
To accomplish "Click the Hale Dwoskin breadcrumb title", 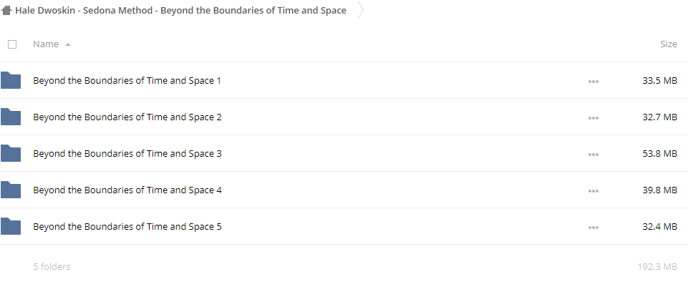I will pos(181,11).
